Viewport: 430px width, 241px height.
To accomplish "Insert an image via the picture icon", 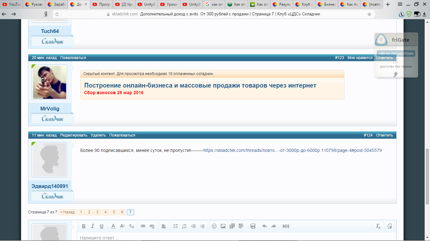I will [x=223, y=226].
